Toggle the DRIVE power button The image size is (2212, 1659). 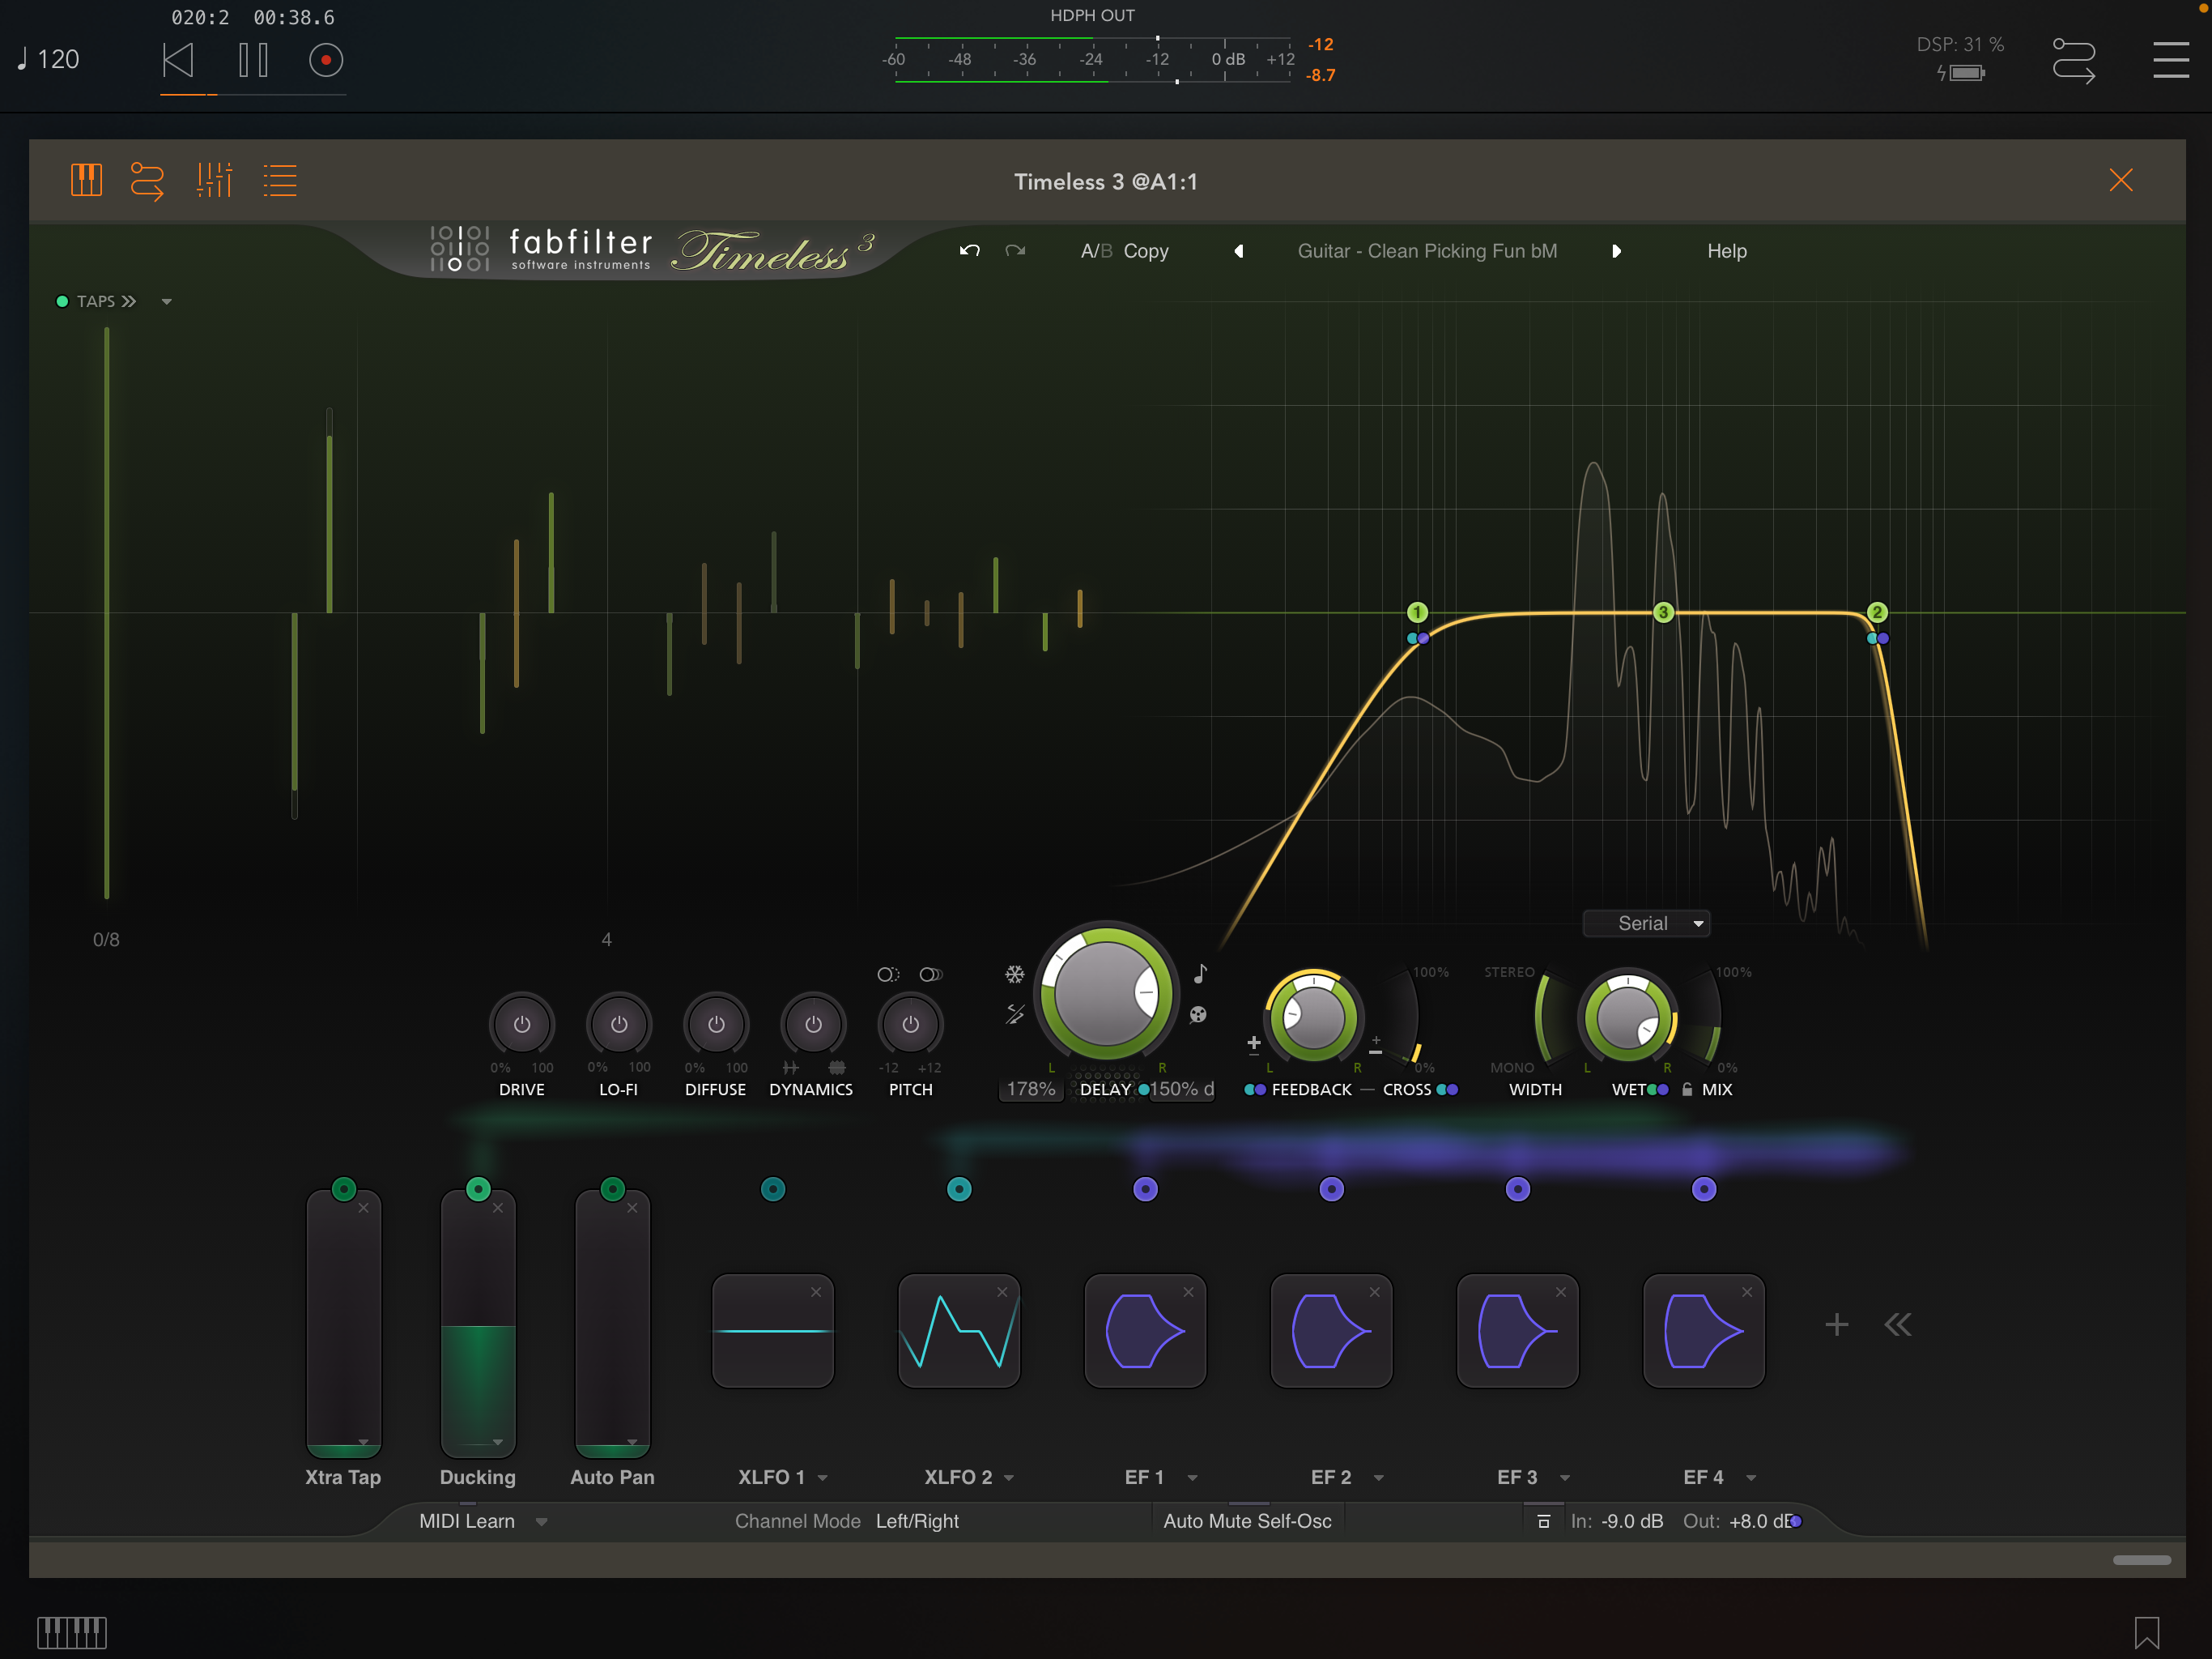click(521, 1025)
